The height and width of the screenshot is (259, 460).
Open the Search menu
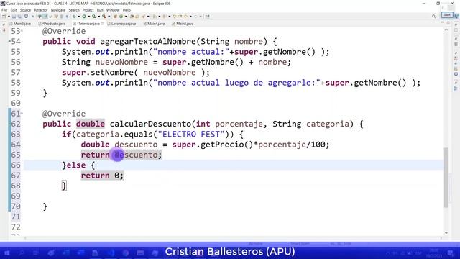pos(74,10)
